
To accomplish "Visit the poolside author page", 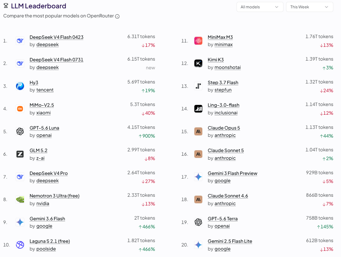I will point(46,249).
